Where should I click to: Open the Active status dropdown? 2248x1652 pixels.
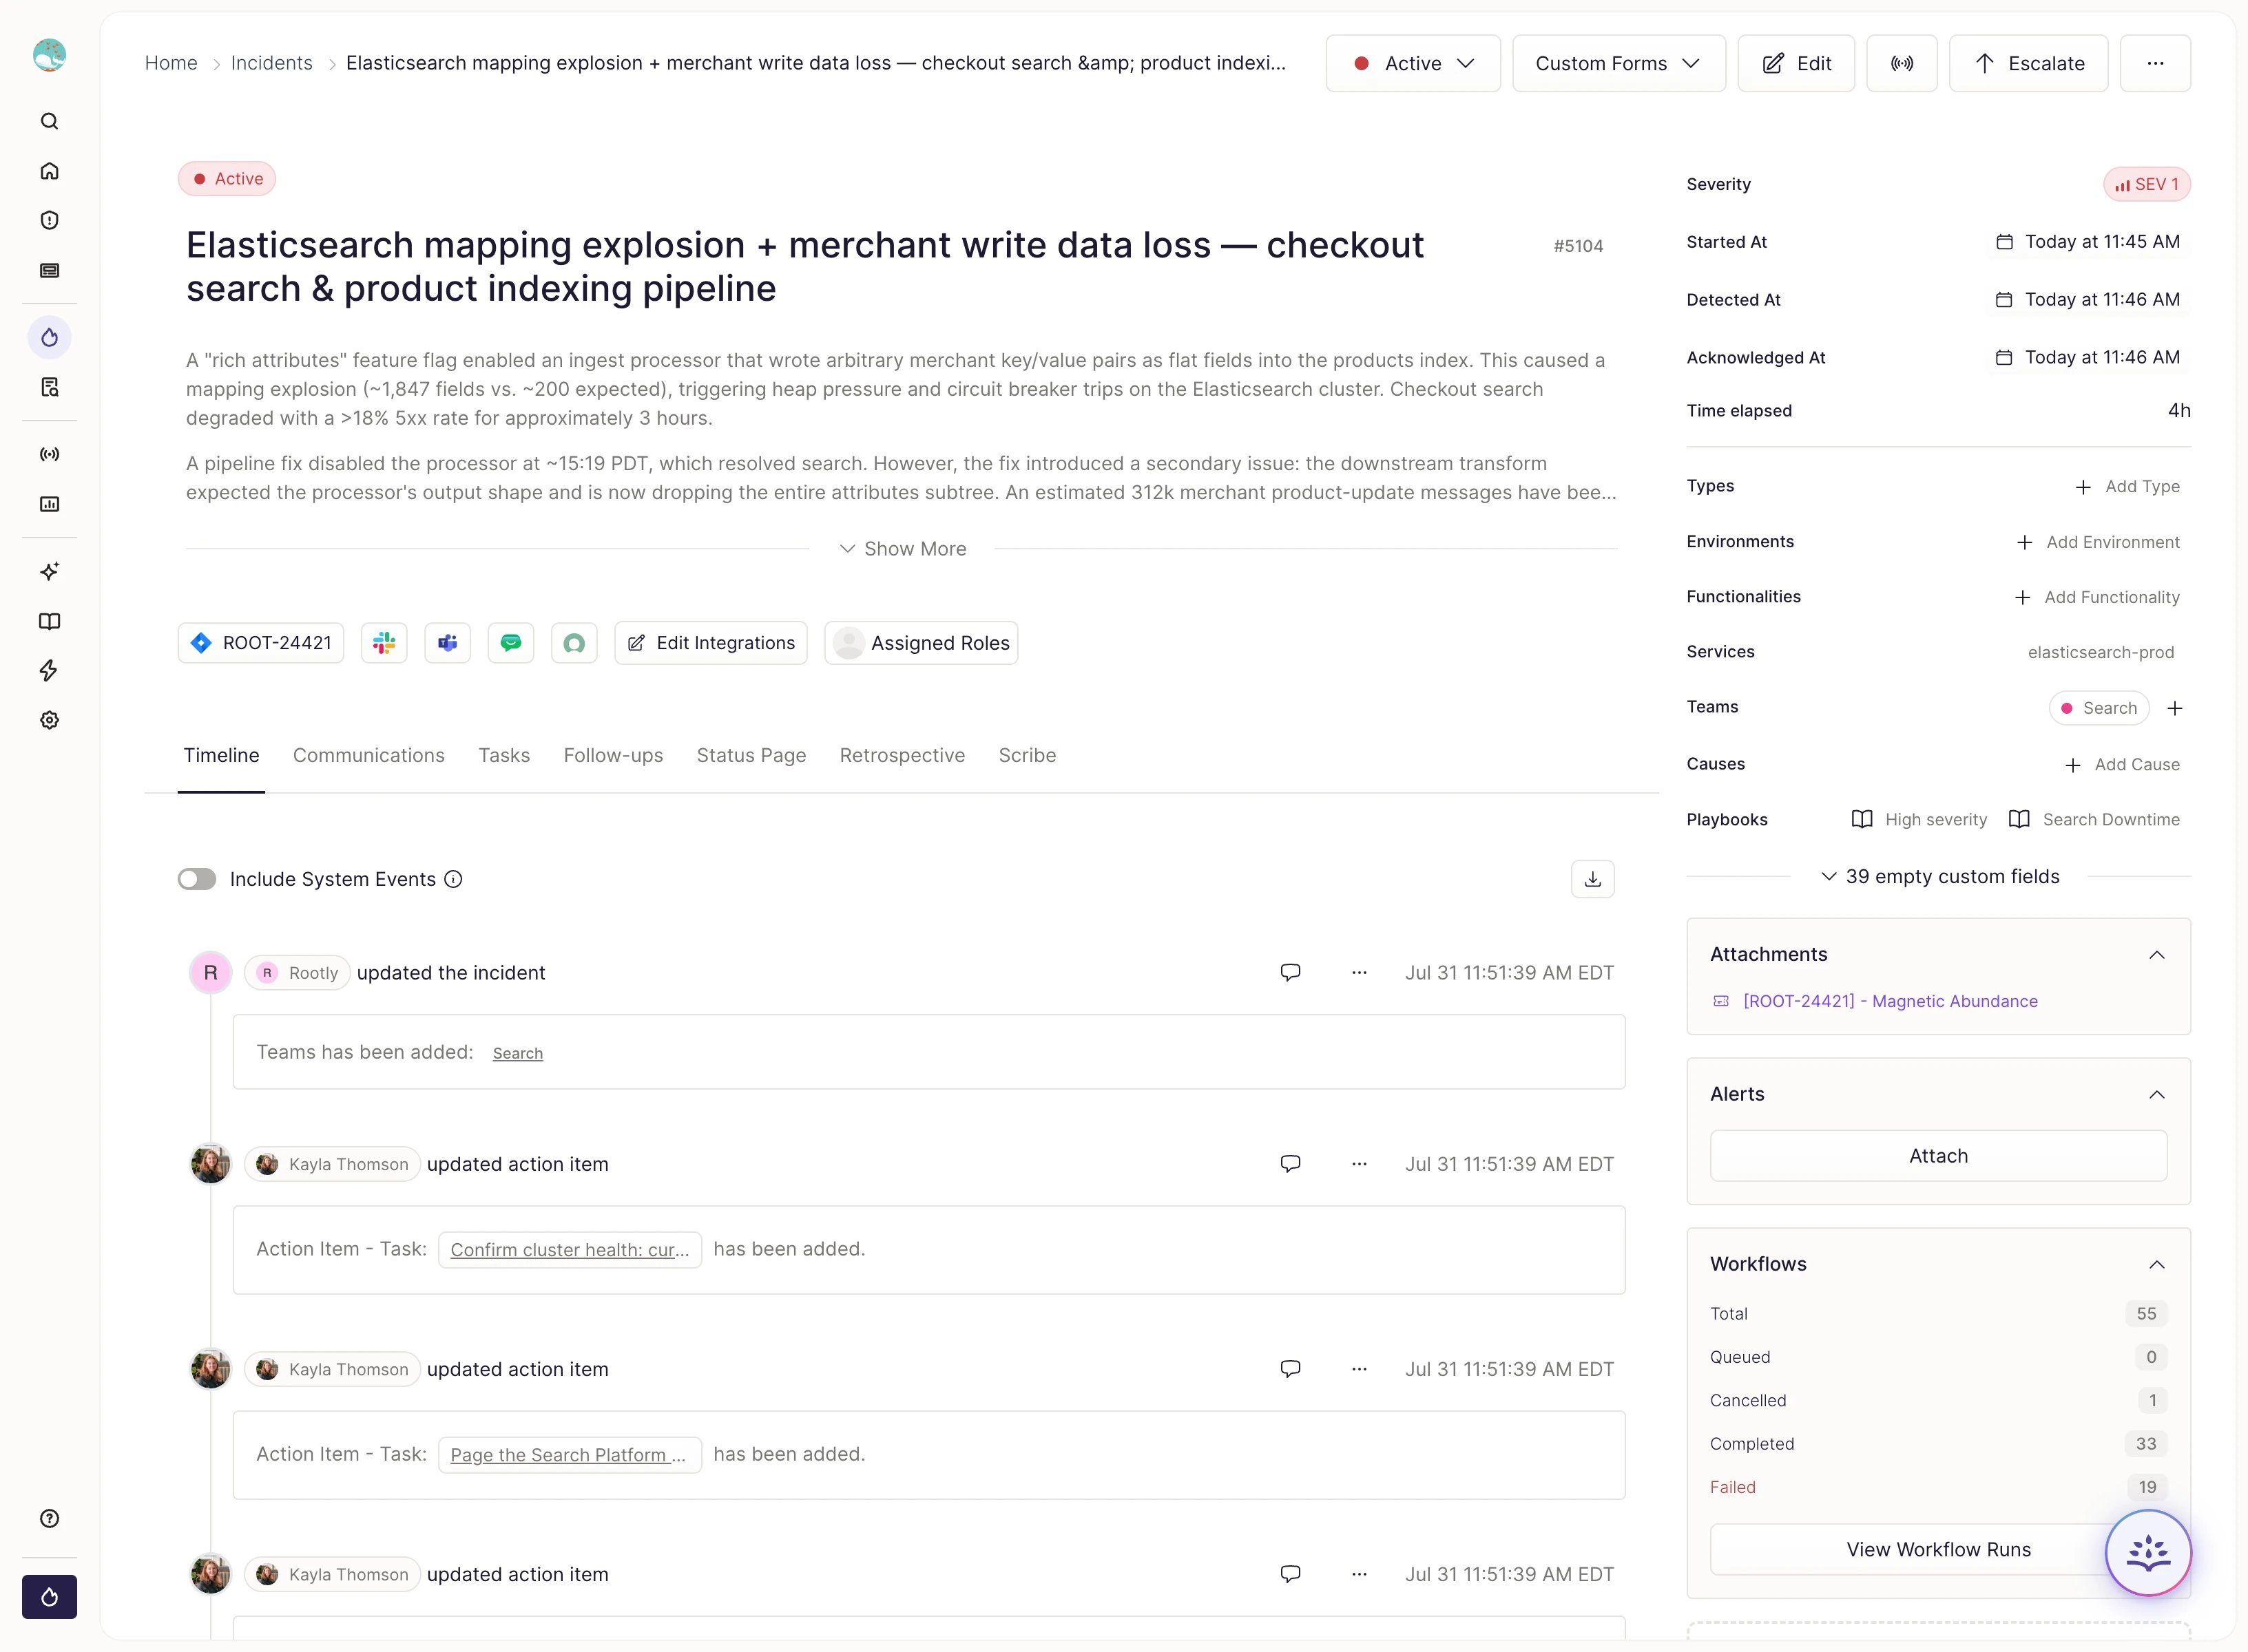[1413, 63]
